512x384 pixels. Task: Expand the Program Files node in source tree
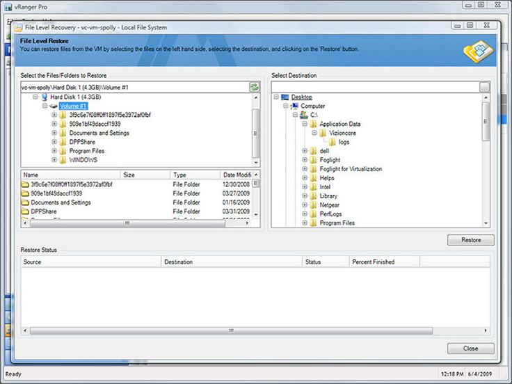coord(54,151)
